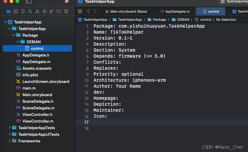Click the 'Priority: optional' line
The width and height of the screenshot is (248, 152).
[118, 74]
